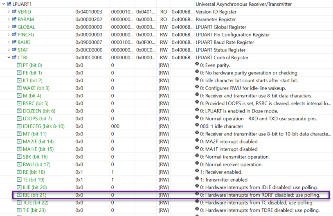The height and width of the screenshot is (216, 333).
Task: Click gear icon beside '000: 1 idle character'
Action: pyautogui.click(x=197, y=125)
